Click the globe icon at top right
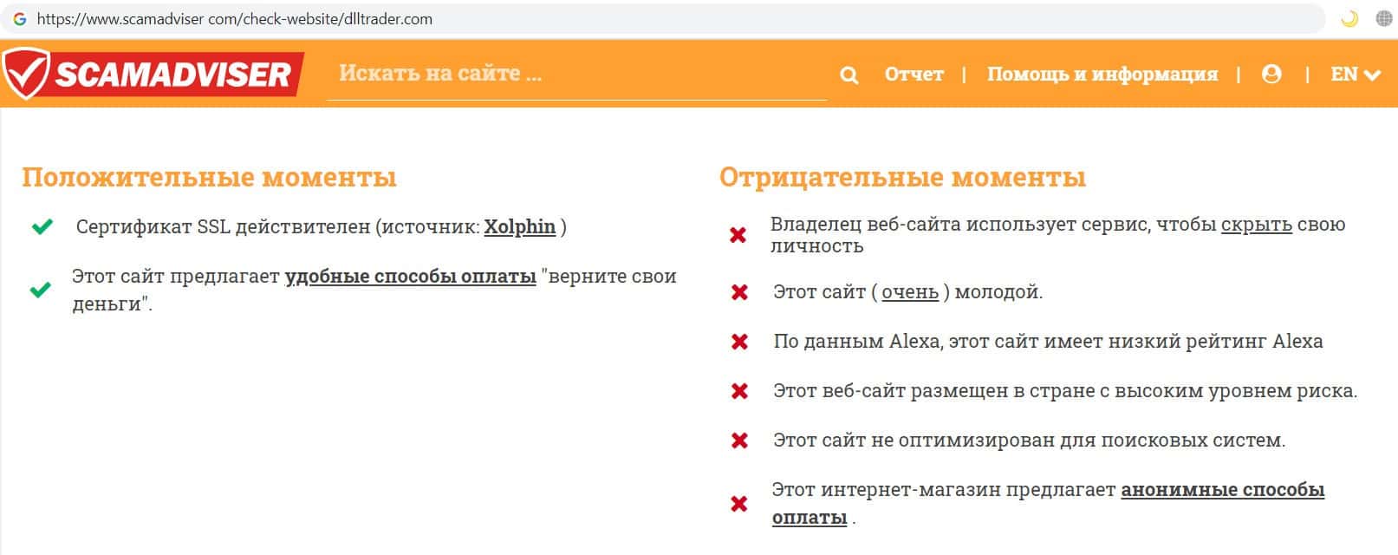This screenshot has height=555, width=1398. tap(1384, 18)
